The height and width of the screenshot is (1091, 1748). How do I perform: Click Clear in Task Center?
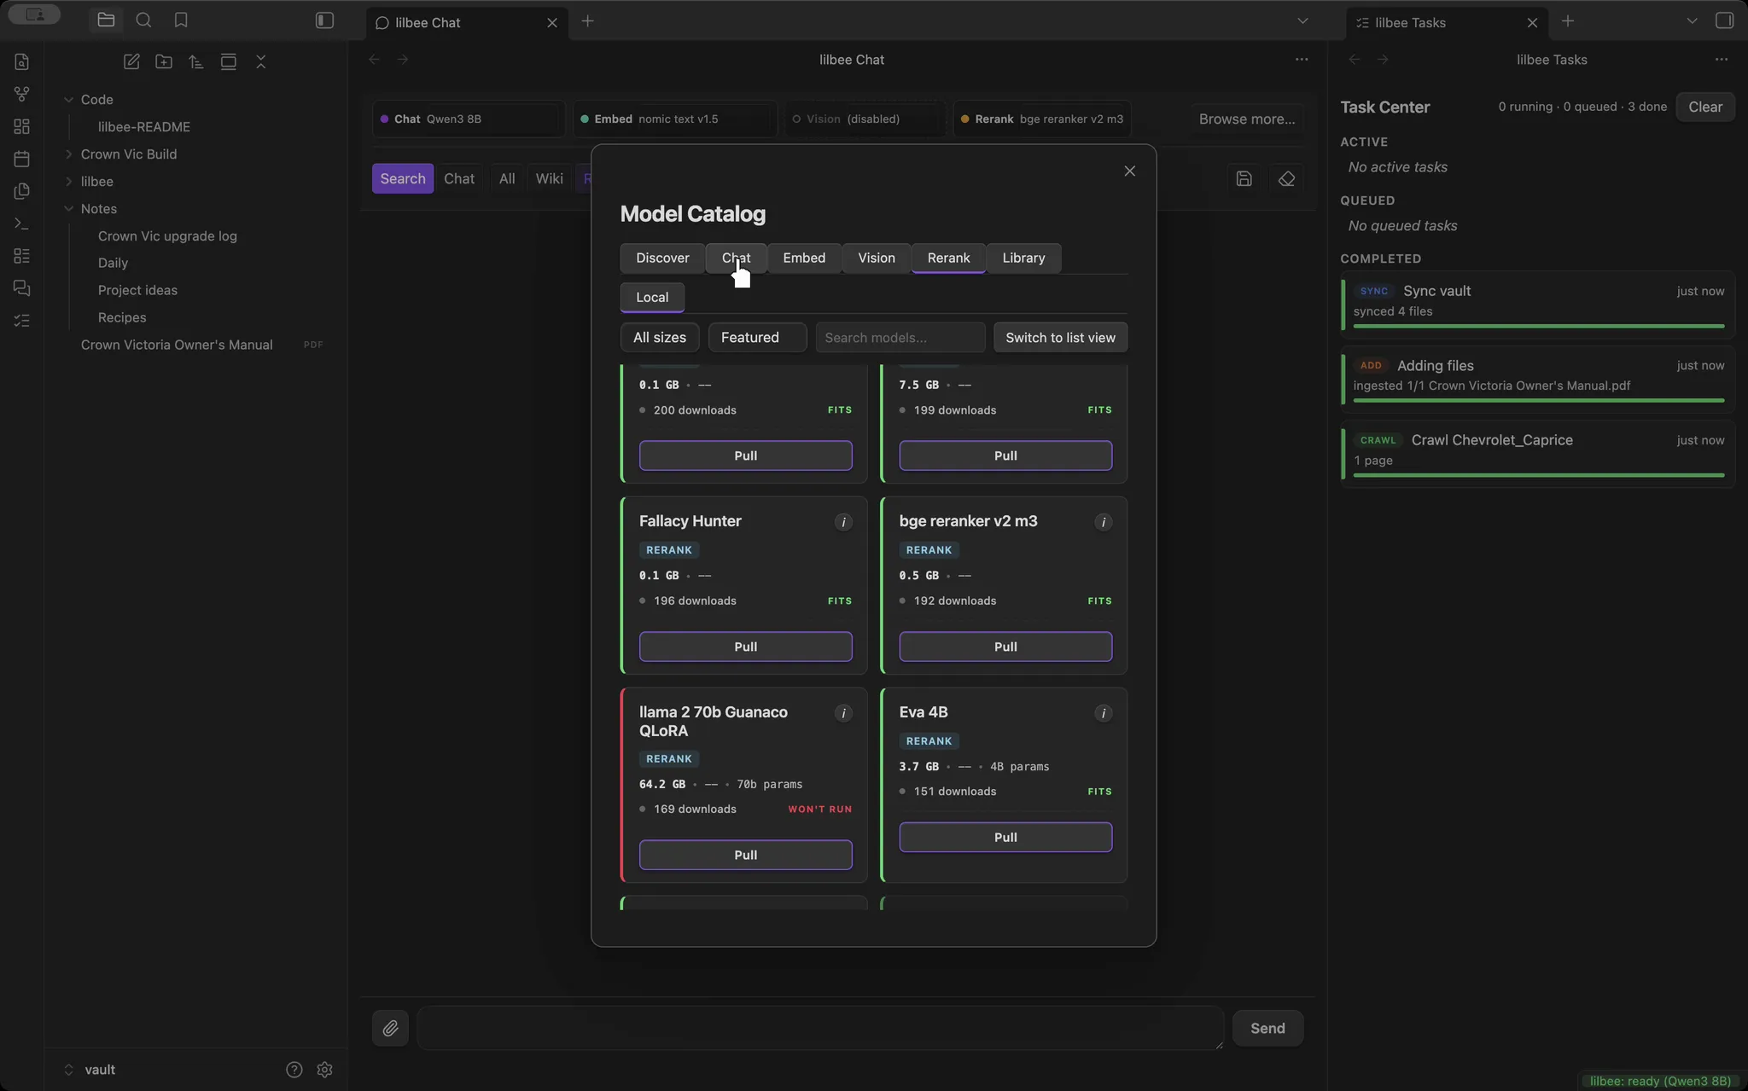[1704, 107]
